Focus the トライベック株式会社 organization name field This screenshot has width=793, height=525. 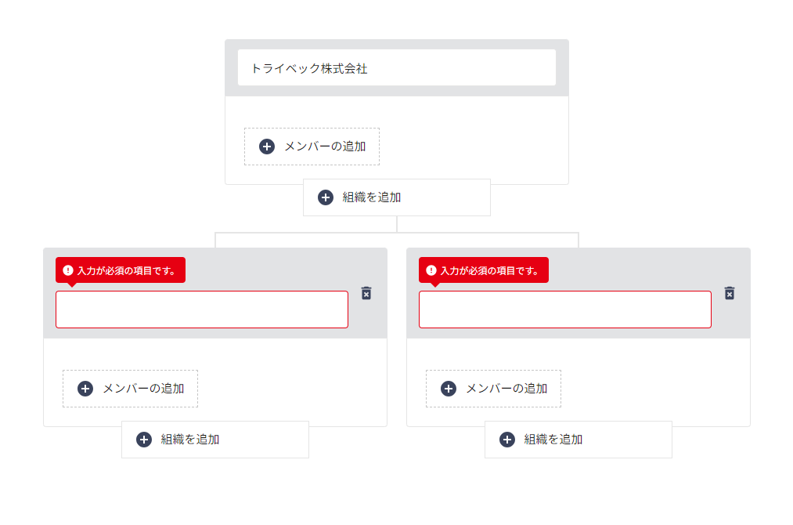coord(397,68)
